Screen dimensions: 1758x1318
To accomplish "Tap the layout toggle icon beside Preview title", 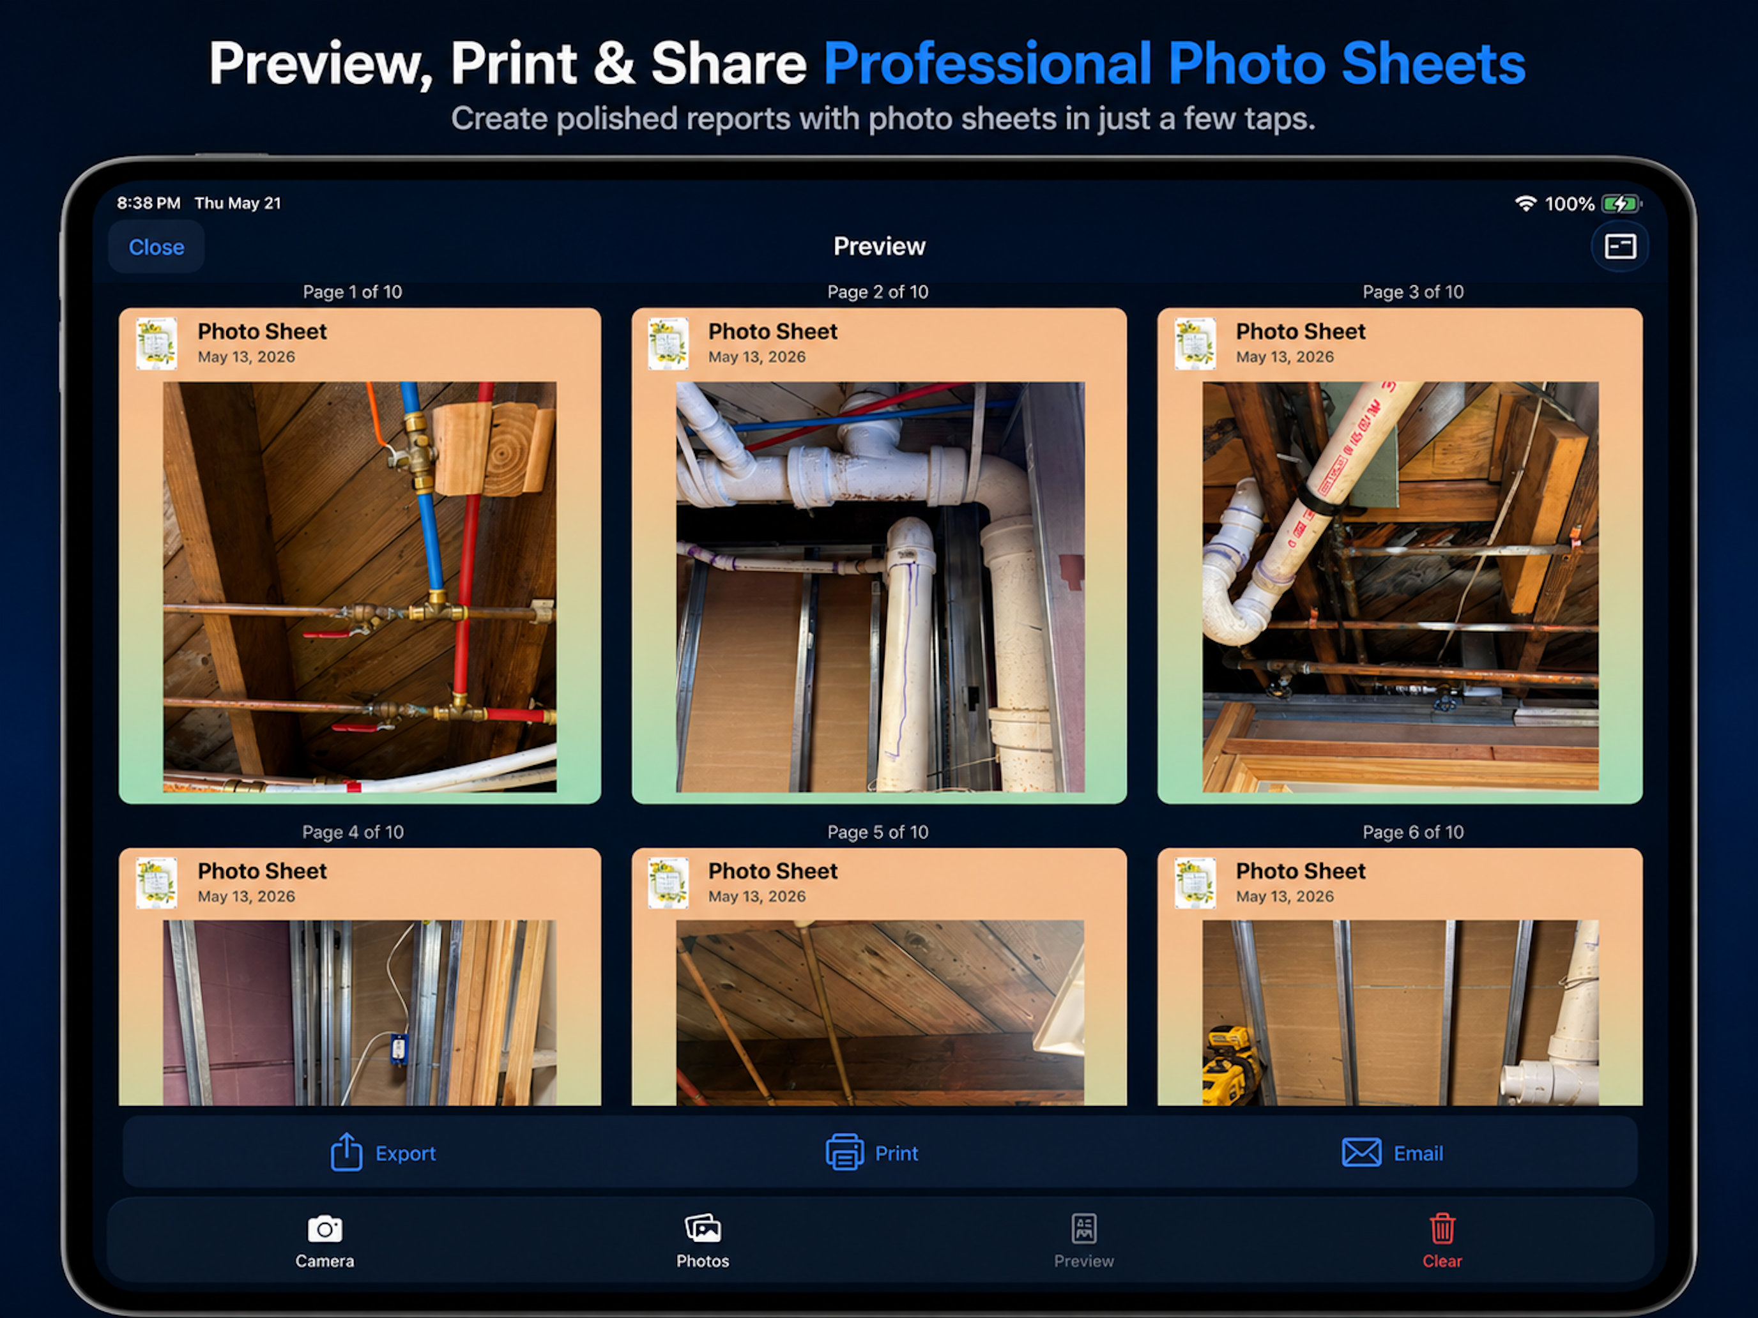I will coord(1619,246).
